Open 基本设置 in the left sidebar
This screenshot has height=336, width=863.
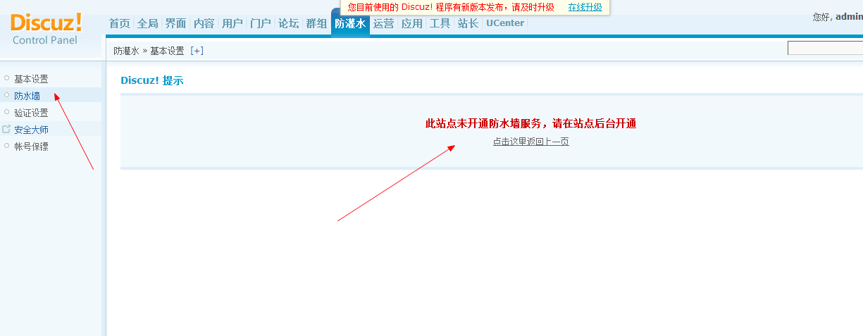32,79
